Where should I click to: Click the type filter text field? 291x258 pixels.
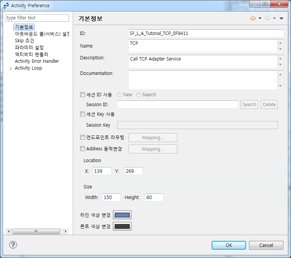[x=37, y=18]
